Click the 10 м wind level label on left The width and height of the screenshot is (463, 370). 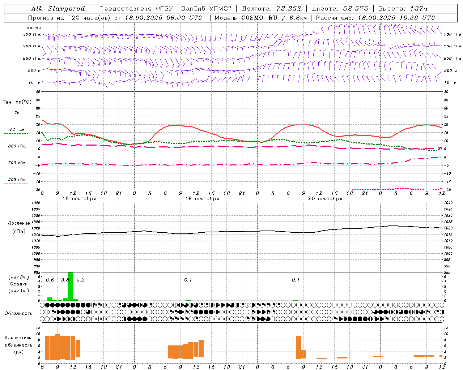pyautogui.click(x=35, y=82)
